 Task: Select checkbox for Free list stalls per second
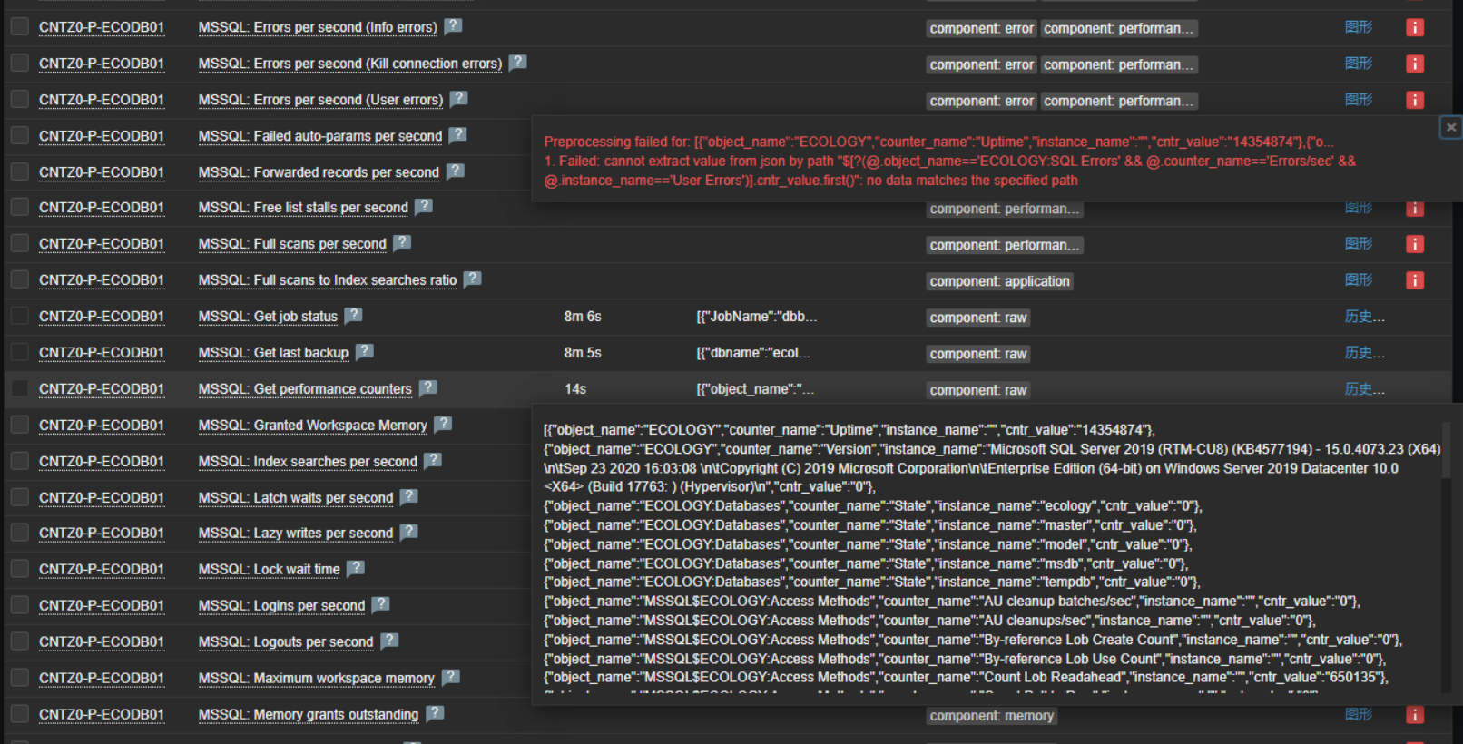coord(19,207)
